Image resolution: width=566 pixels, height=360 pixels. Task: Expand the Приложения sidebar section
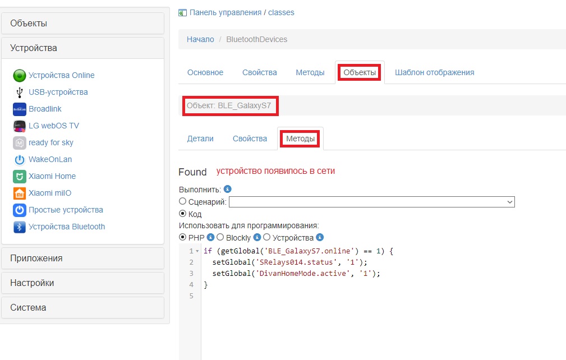pyautogui.click(x=82, y=259)
